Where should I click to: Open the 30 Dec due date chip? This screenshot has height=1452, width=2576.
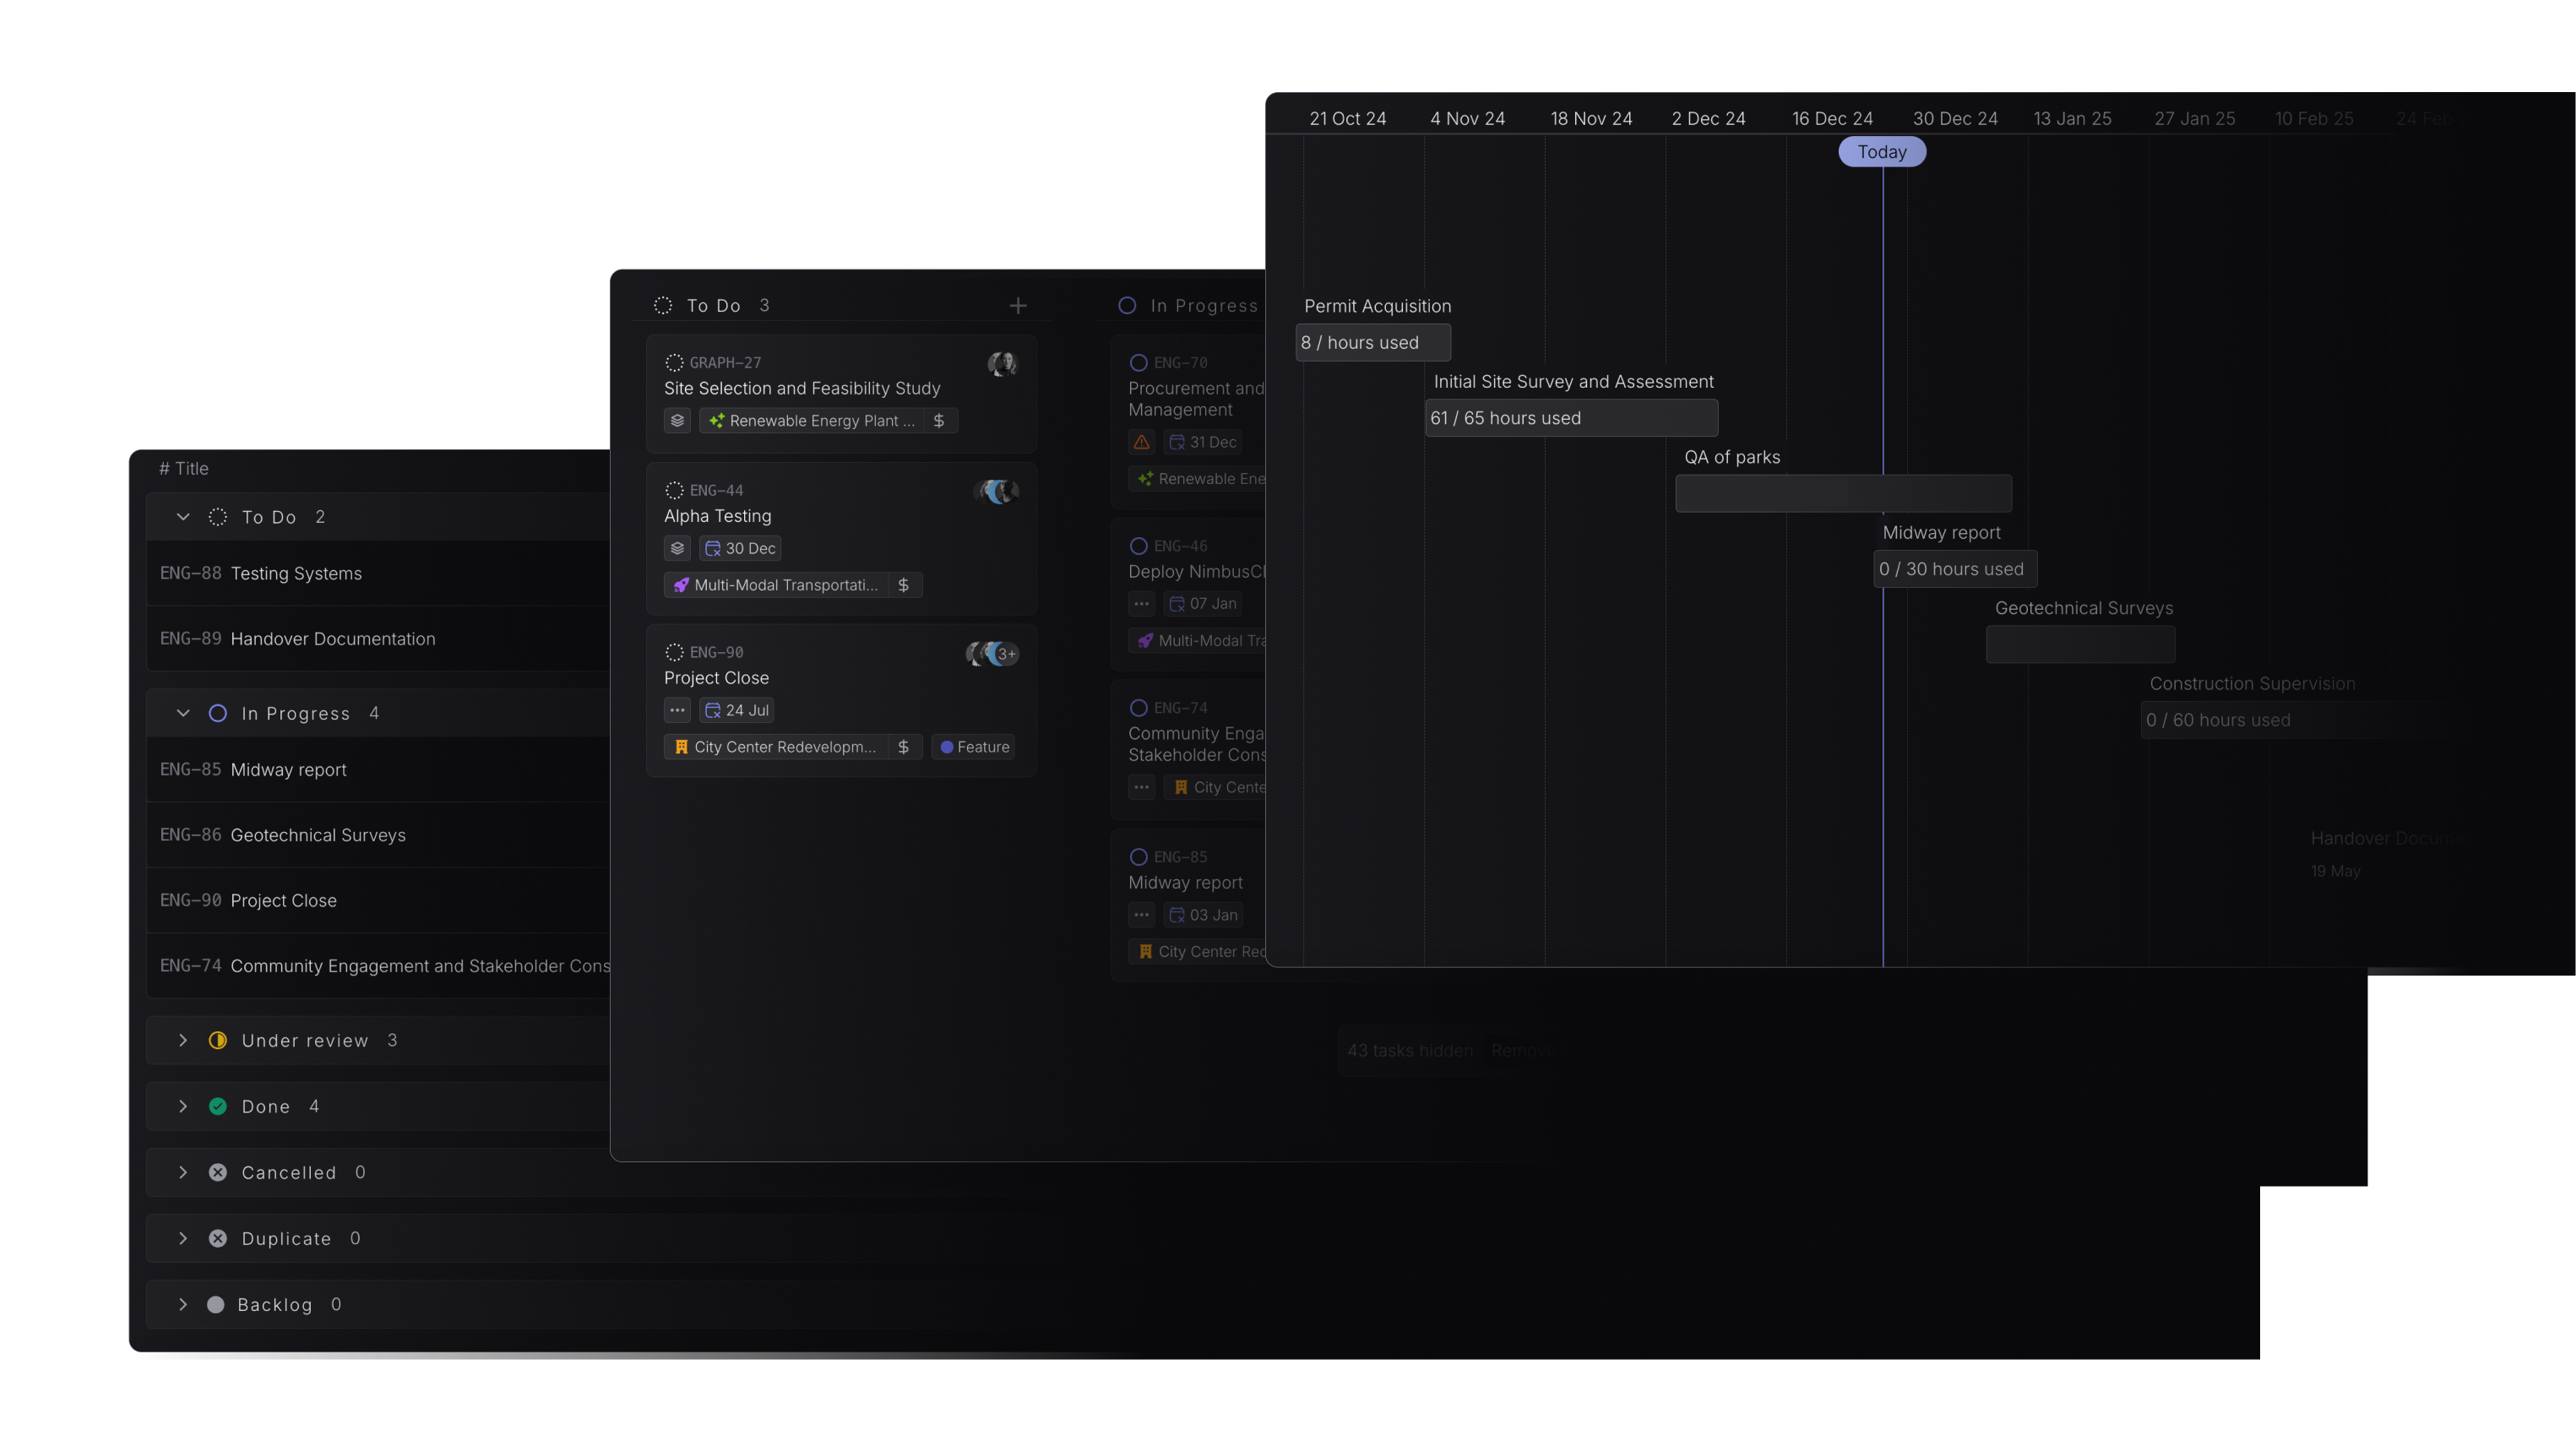740,549
